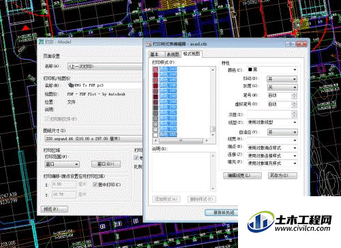Image resolution: width=341 pixels, height=248 pixels.
Task: Click the help button in editor title bar
Action: 291,44
